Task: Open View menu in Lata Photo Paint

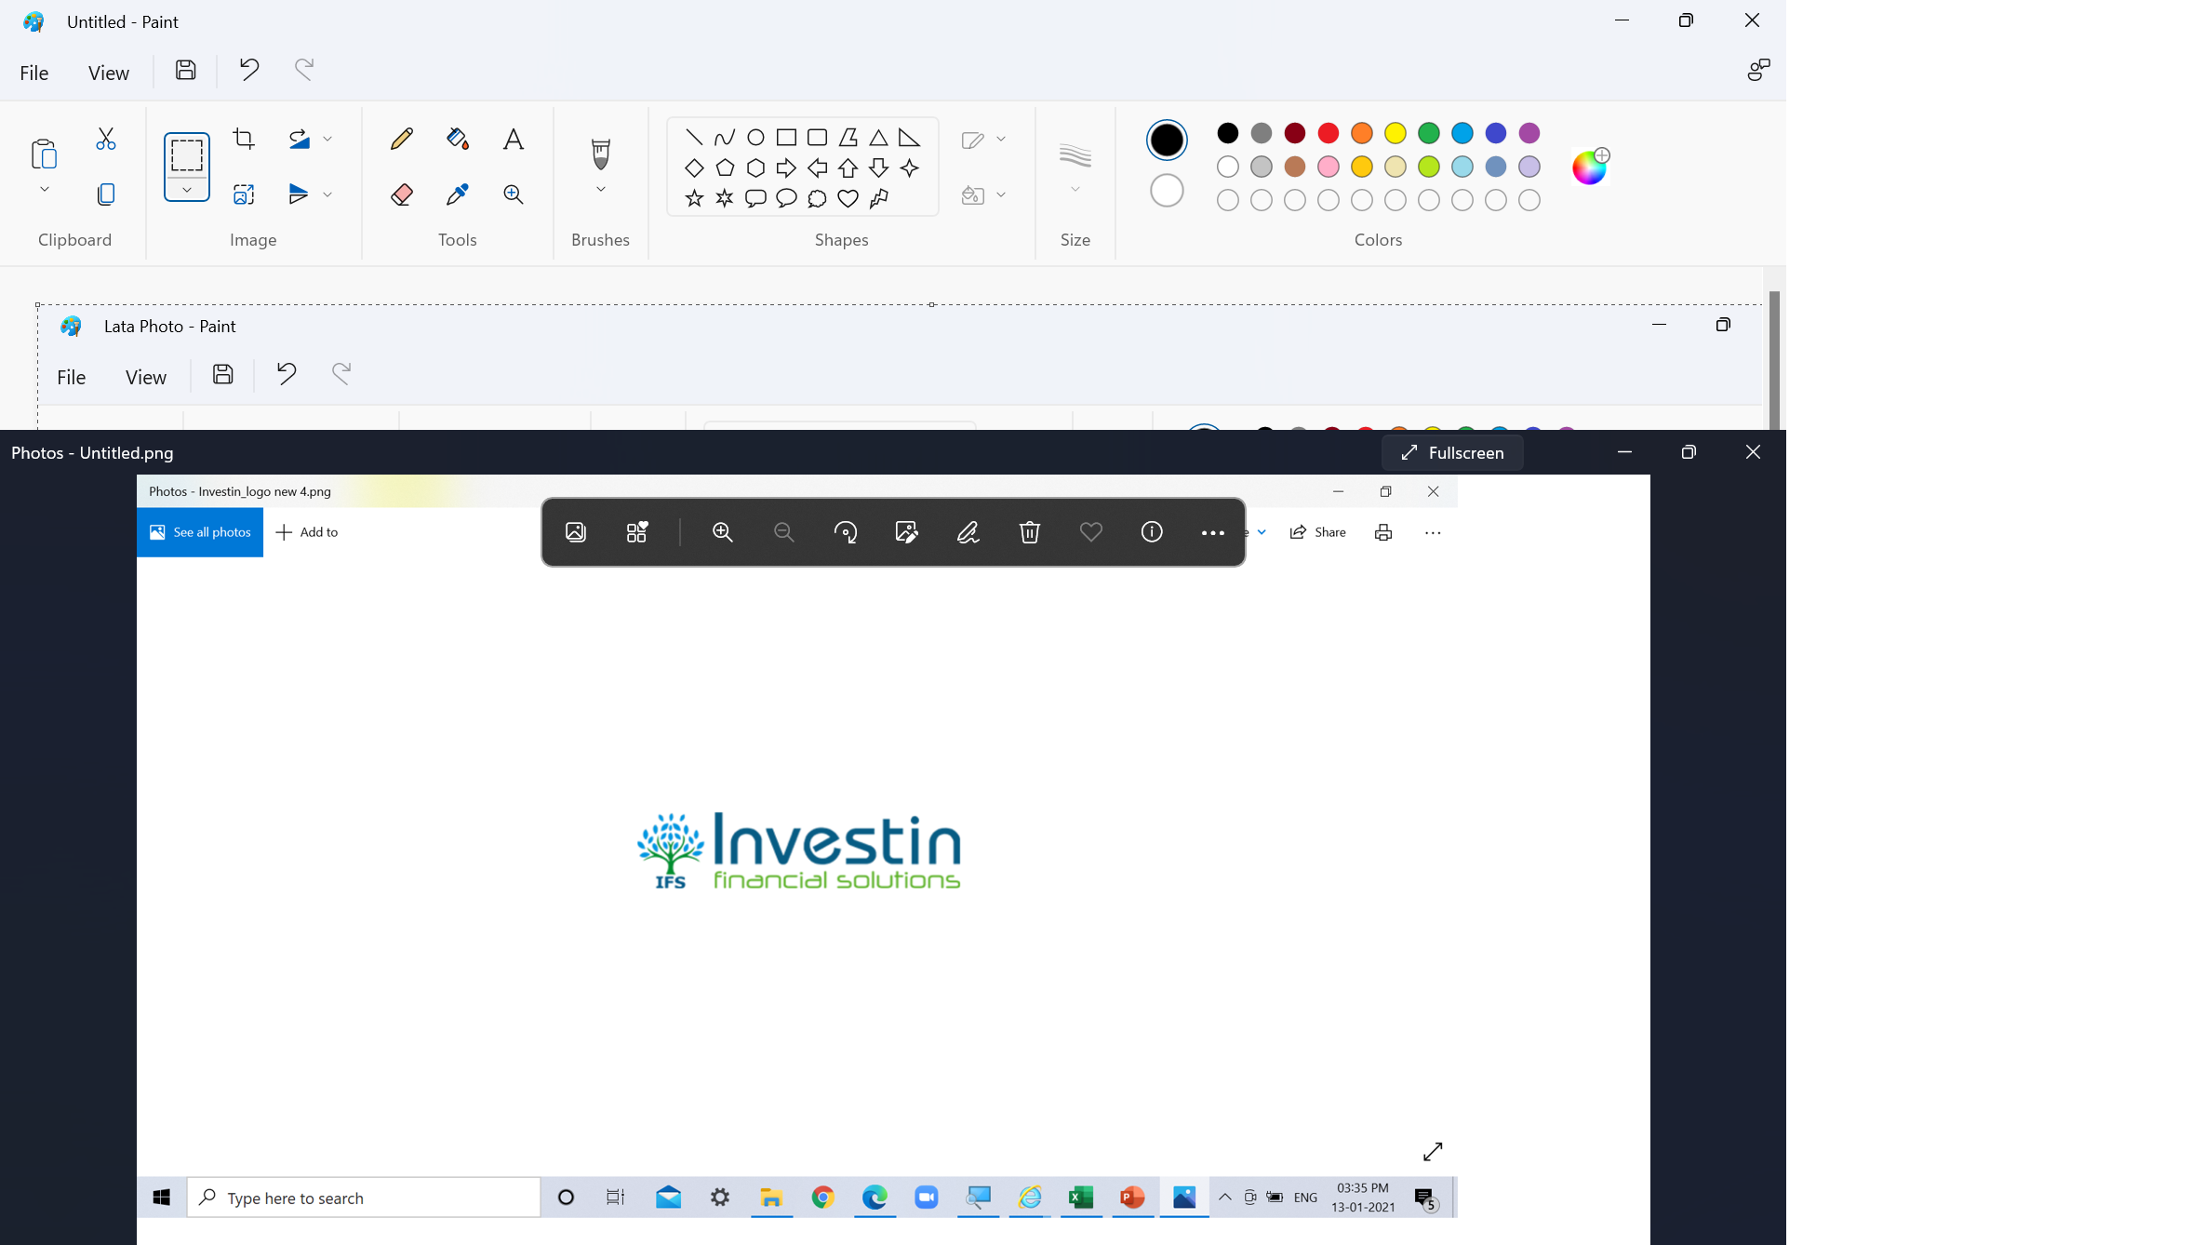Action: (x=146, y=377)
